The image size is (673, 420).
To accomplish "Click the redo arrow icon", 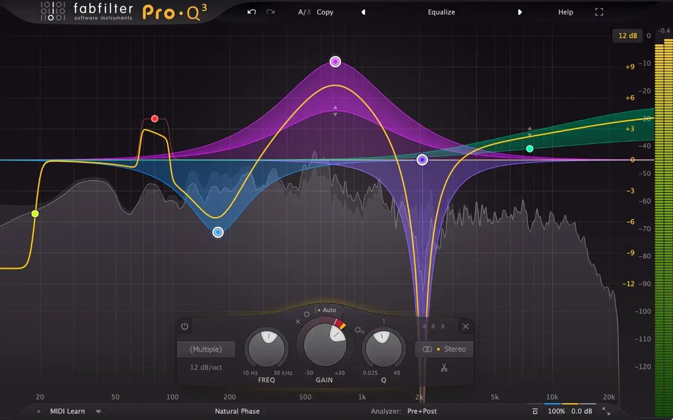I will [271, 12].
